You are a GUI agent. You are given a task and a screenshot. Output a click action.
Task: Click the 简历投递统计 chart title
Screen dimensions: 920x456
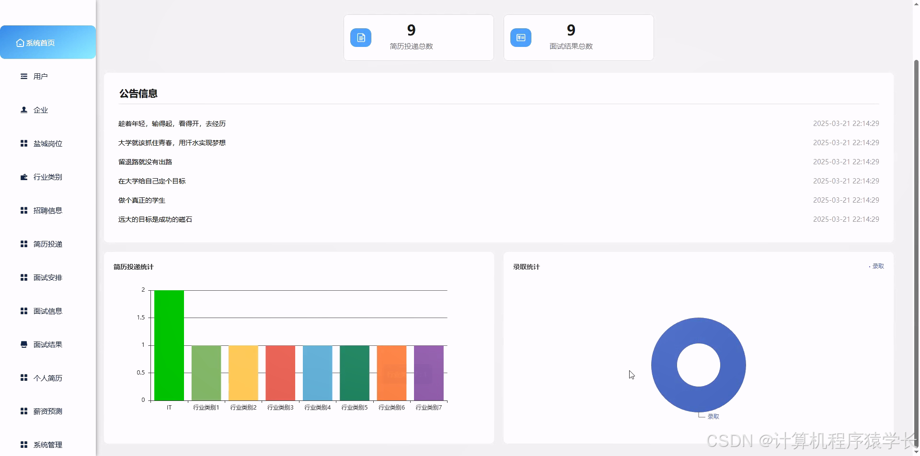point(134,267)
